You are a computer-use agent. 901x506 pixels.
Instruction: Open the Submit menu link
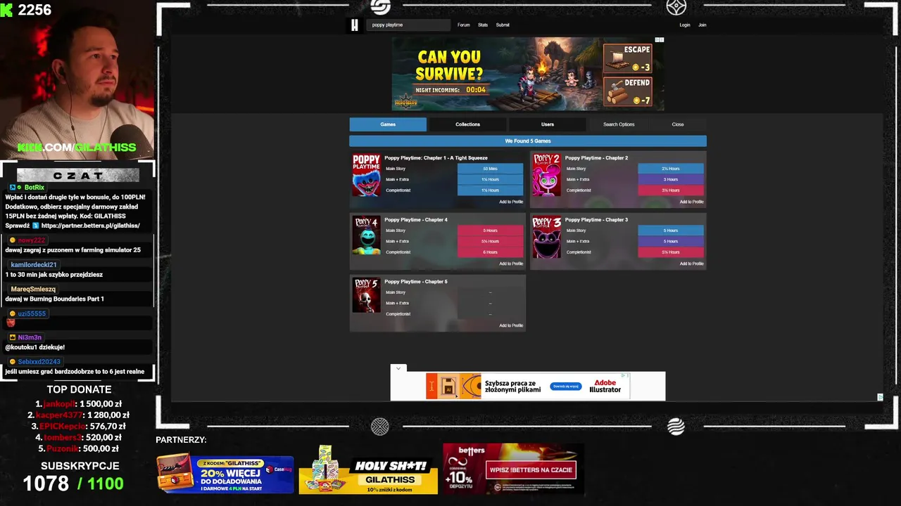tap(503, 25)
